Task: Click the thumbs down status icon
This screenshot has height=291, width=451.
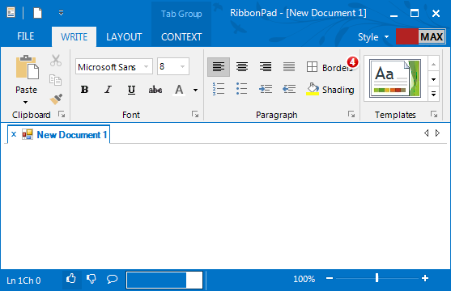Action: 91,279
